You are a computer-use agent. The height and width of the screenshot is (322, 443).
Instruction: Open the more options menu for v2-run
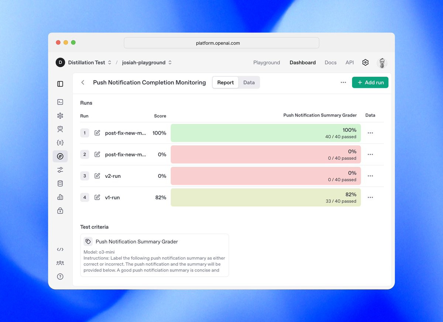[x=370, y=176]
